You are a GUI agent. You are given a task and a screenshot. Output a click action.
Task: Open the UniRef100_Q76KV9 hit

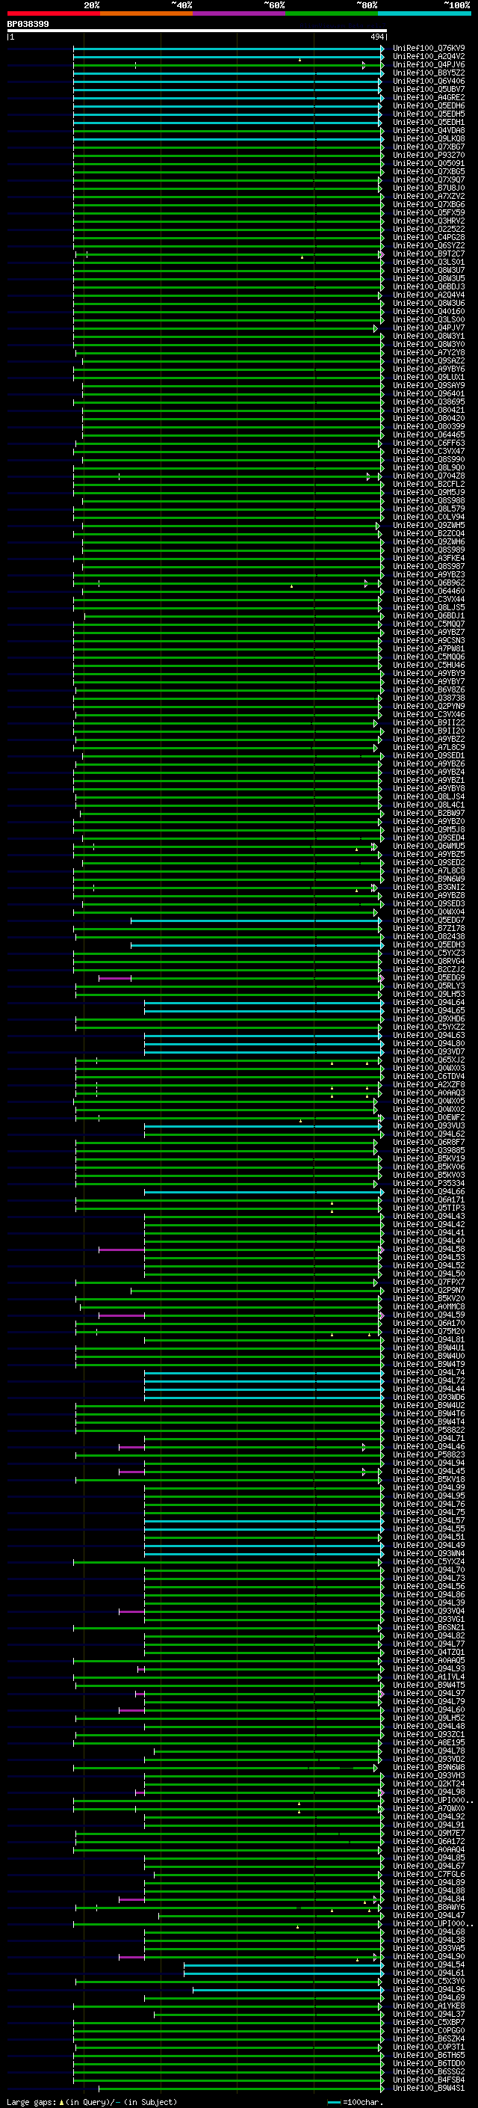pyautogui.click(x=429, y=49)
